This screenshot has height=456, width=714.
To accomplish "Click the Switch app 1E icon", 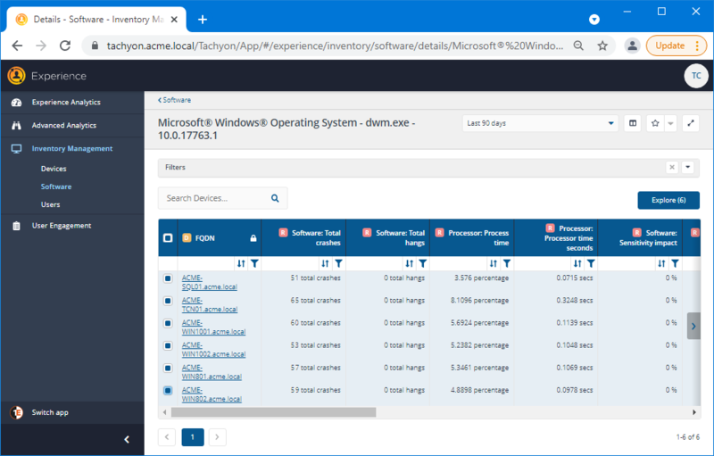I will pos(16,413).
